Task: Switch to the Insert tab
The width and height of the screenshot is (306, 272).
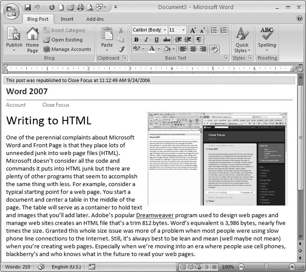Action: coord(67,19)
